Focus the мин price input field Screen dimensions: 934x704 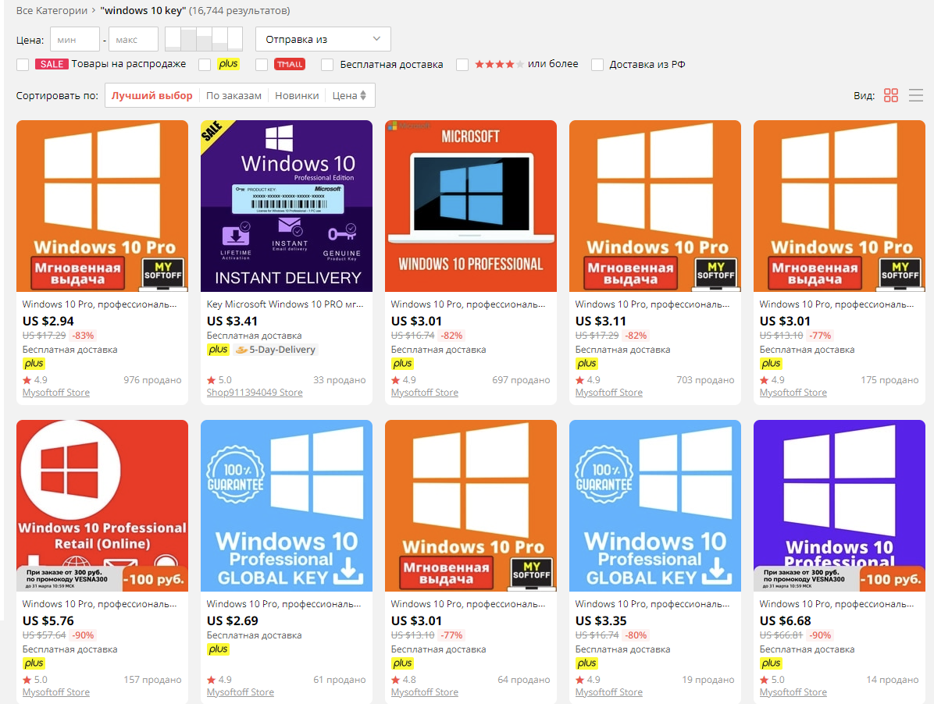74,39
